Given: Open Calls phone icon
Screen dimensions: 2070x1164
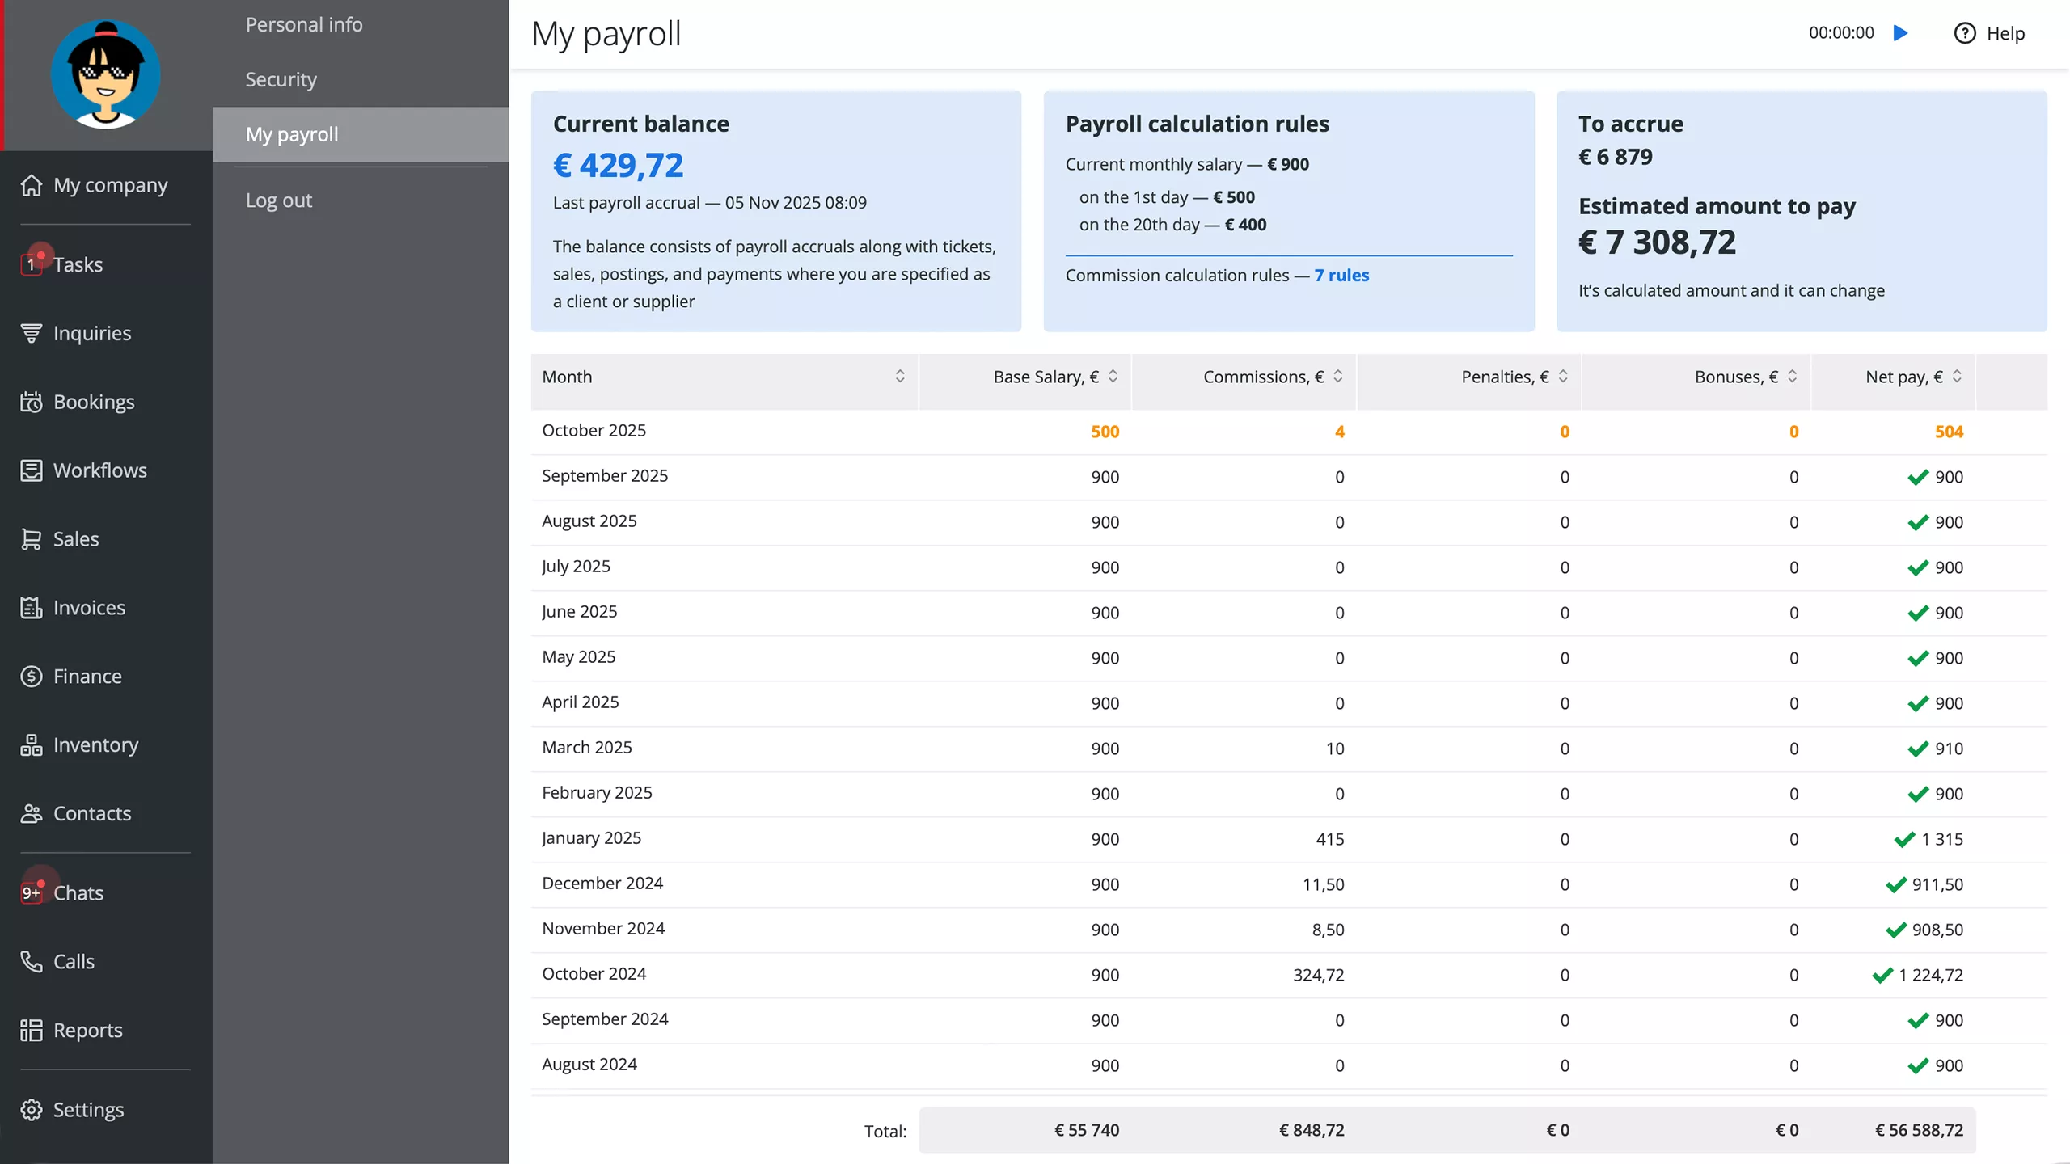Looking at the screenshot, I should tap(31, 961).
